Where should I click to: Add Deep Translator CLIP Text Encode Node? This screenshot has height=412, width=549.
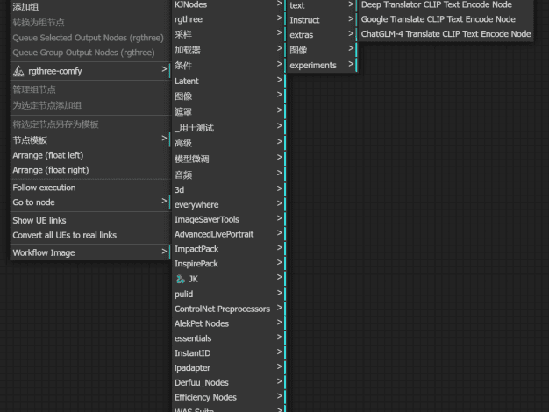pyautogui.click(x=446, y=4)
